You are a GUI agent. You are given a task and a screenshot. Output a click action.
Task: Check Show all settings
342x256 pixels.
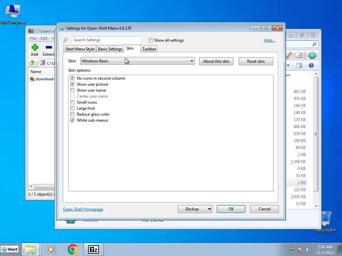pyautogui.click(x=151, y=40)
